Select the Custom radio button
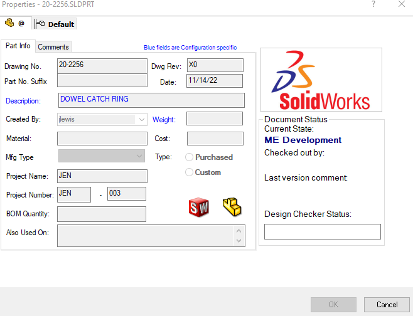Image resolution: width=413 pixels, height=316 pixels. [x=189, y=172]
